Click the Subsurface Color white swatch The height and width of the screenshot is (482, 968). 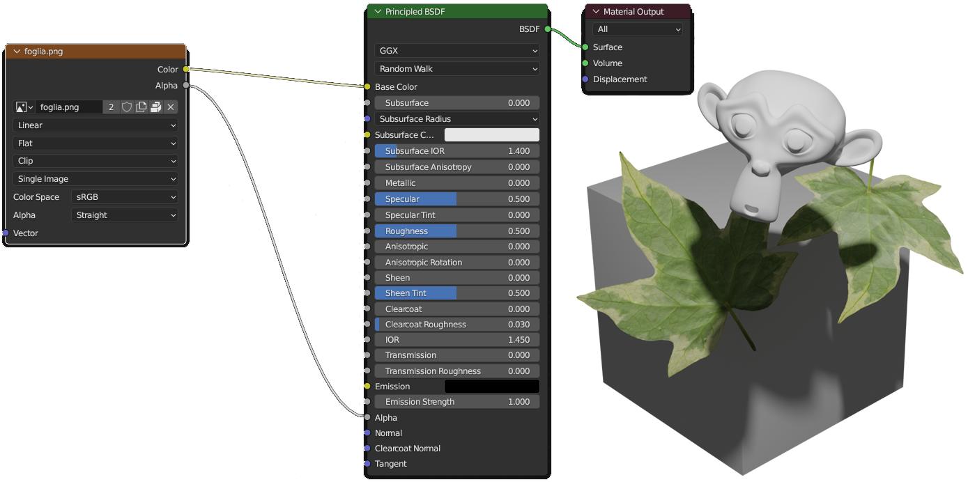[x=491, y=135]
